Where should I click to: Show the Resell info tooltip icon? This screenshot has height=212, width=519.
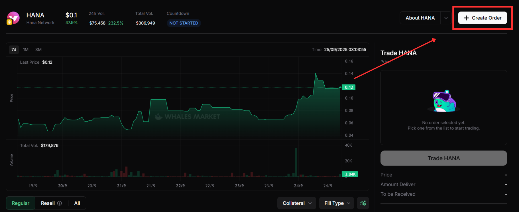[60, 203]
